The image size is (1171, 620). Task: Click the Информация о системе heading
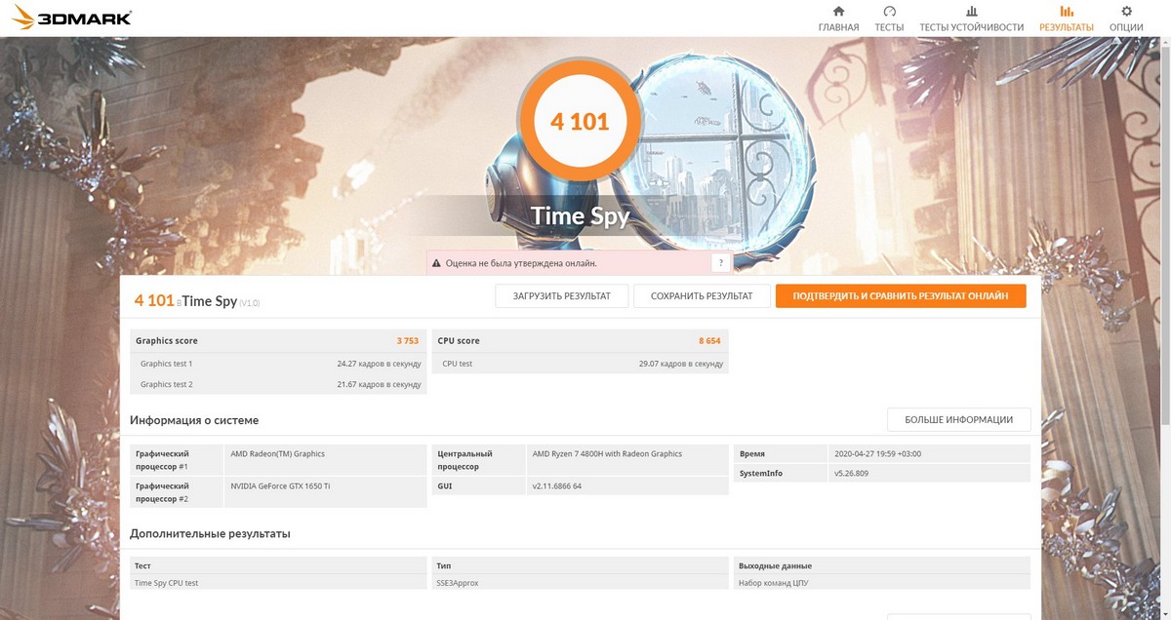[x=194, y=420]
